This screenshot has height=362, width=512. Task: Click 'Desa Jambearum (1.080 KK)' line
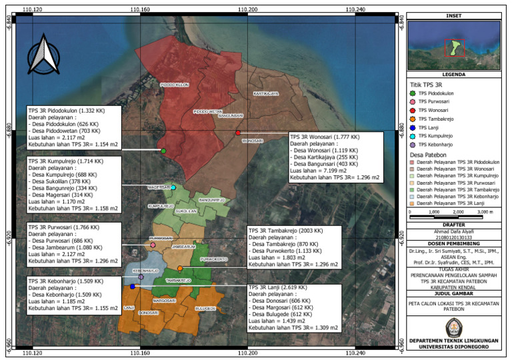click(65, 247)
